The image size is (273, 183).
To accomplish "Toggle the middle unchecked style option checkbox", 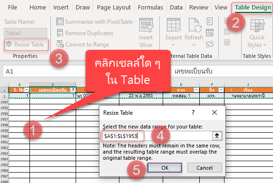I will point(227,32).
